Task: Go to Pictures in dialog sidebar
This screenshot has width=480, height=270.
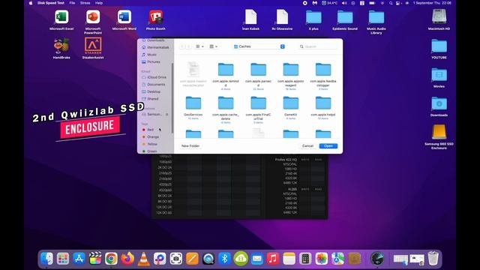Action: click(x=153, y=61)
